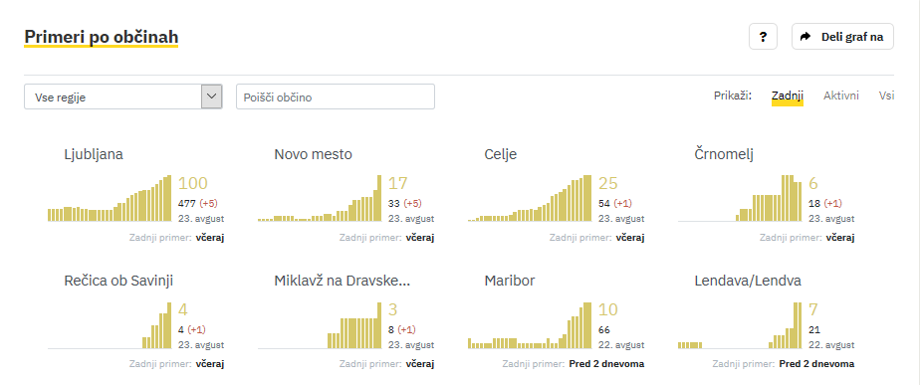920x385 pixels.
Task: Click the share arrow icon
Action: pyautogui.click(x=805, y=37)
